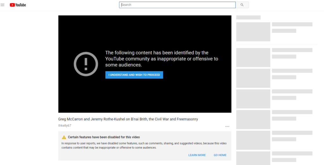Click the yellow warning triangle icon
The height and width of the screenshot is (165, 324).
tap(64, 137)
